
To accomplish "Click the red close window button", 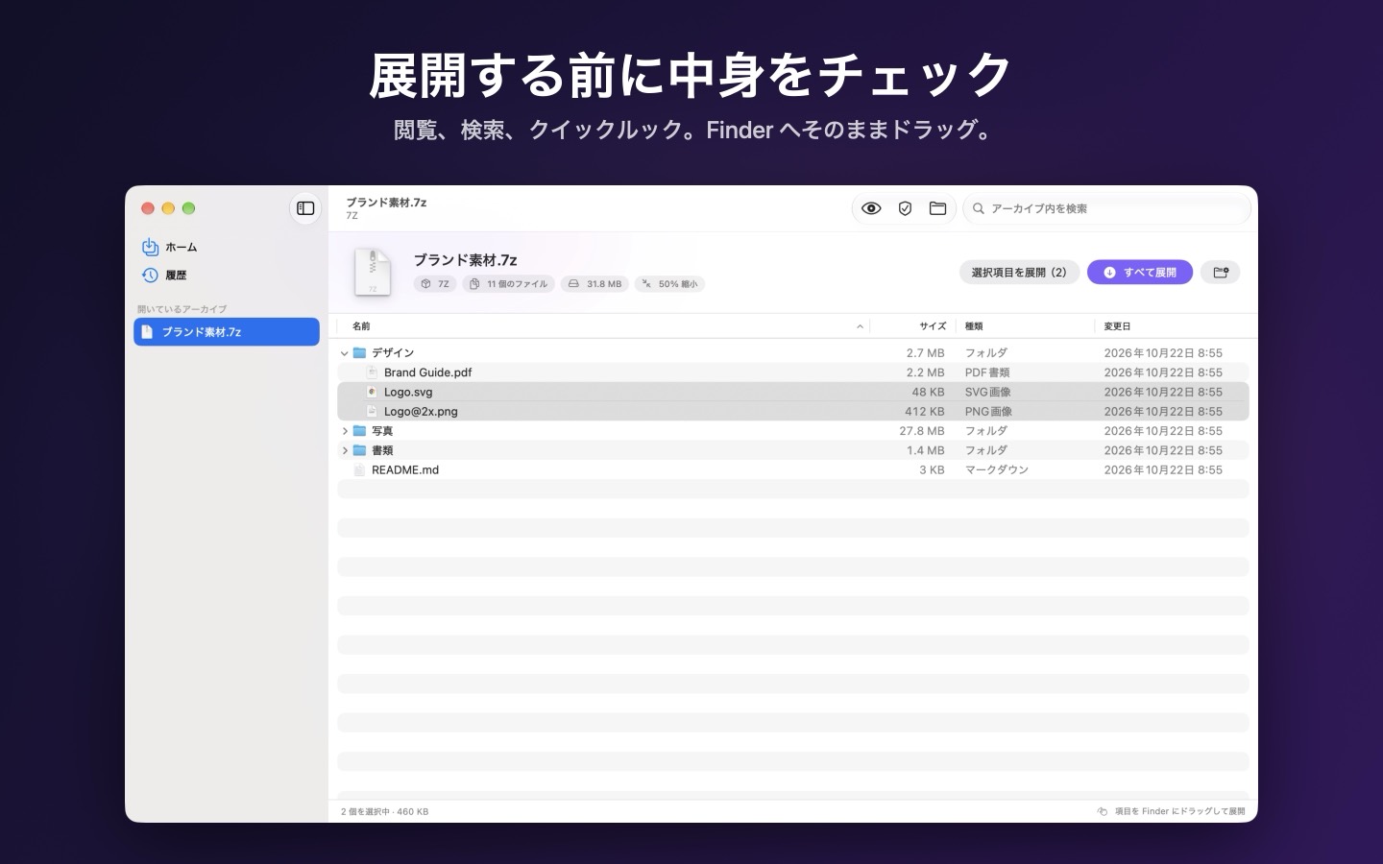I will (x=148, y=208).
